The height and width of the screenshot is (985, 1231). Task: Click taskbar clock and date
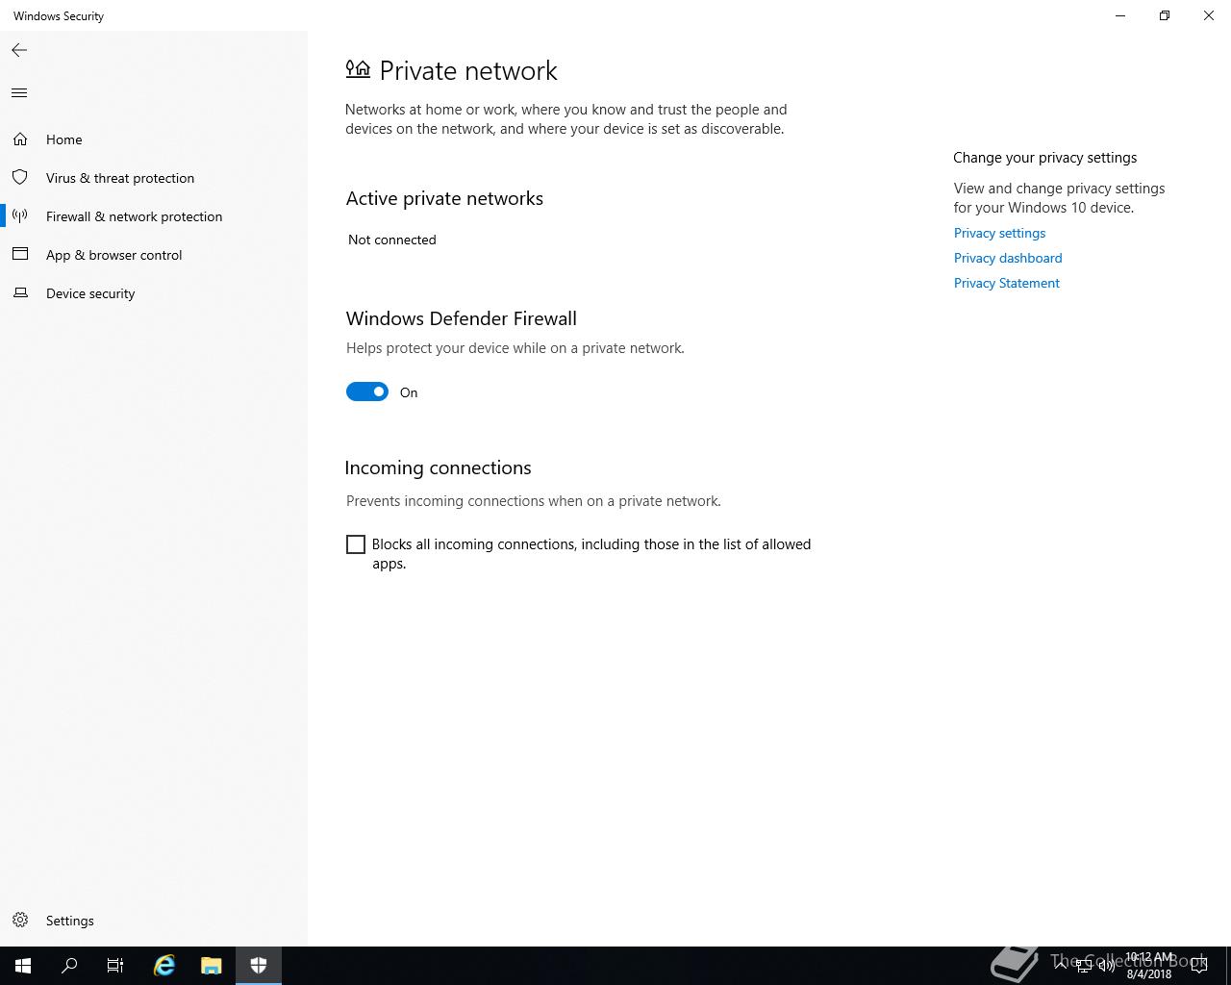click(1149, 966)
